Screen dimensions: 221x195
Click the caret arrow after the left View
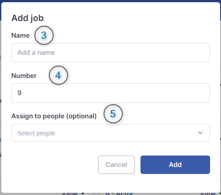point(83,194)
